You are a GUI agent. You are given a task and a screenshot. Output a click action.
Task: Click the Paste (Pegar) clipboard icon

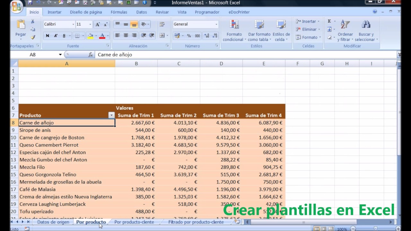[x=21, y=25]
